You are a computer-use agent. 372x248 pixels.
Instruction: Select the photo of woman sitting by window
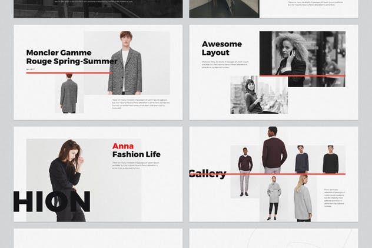pos(259,95)
